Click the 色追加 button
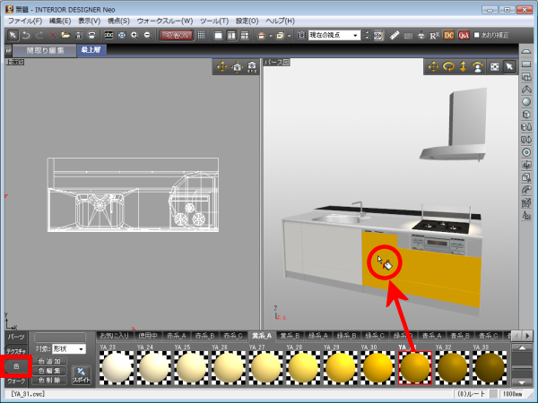Screen dimensions: 538x403 point(51,361)
